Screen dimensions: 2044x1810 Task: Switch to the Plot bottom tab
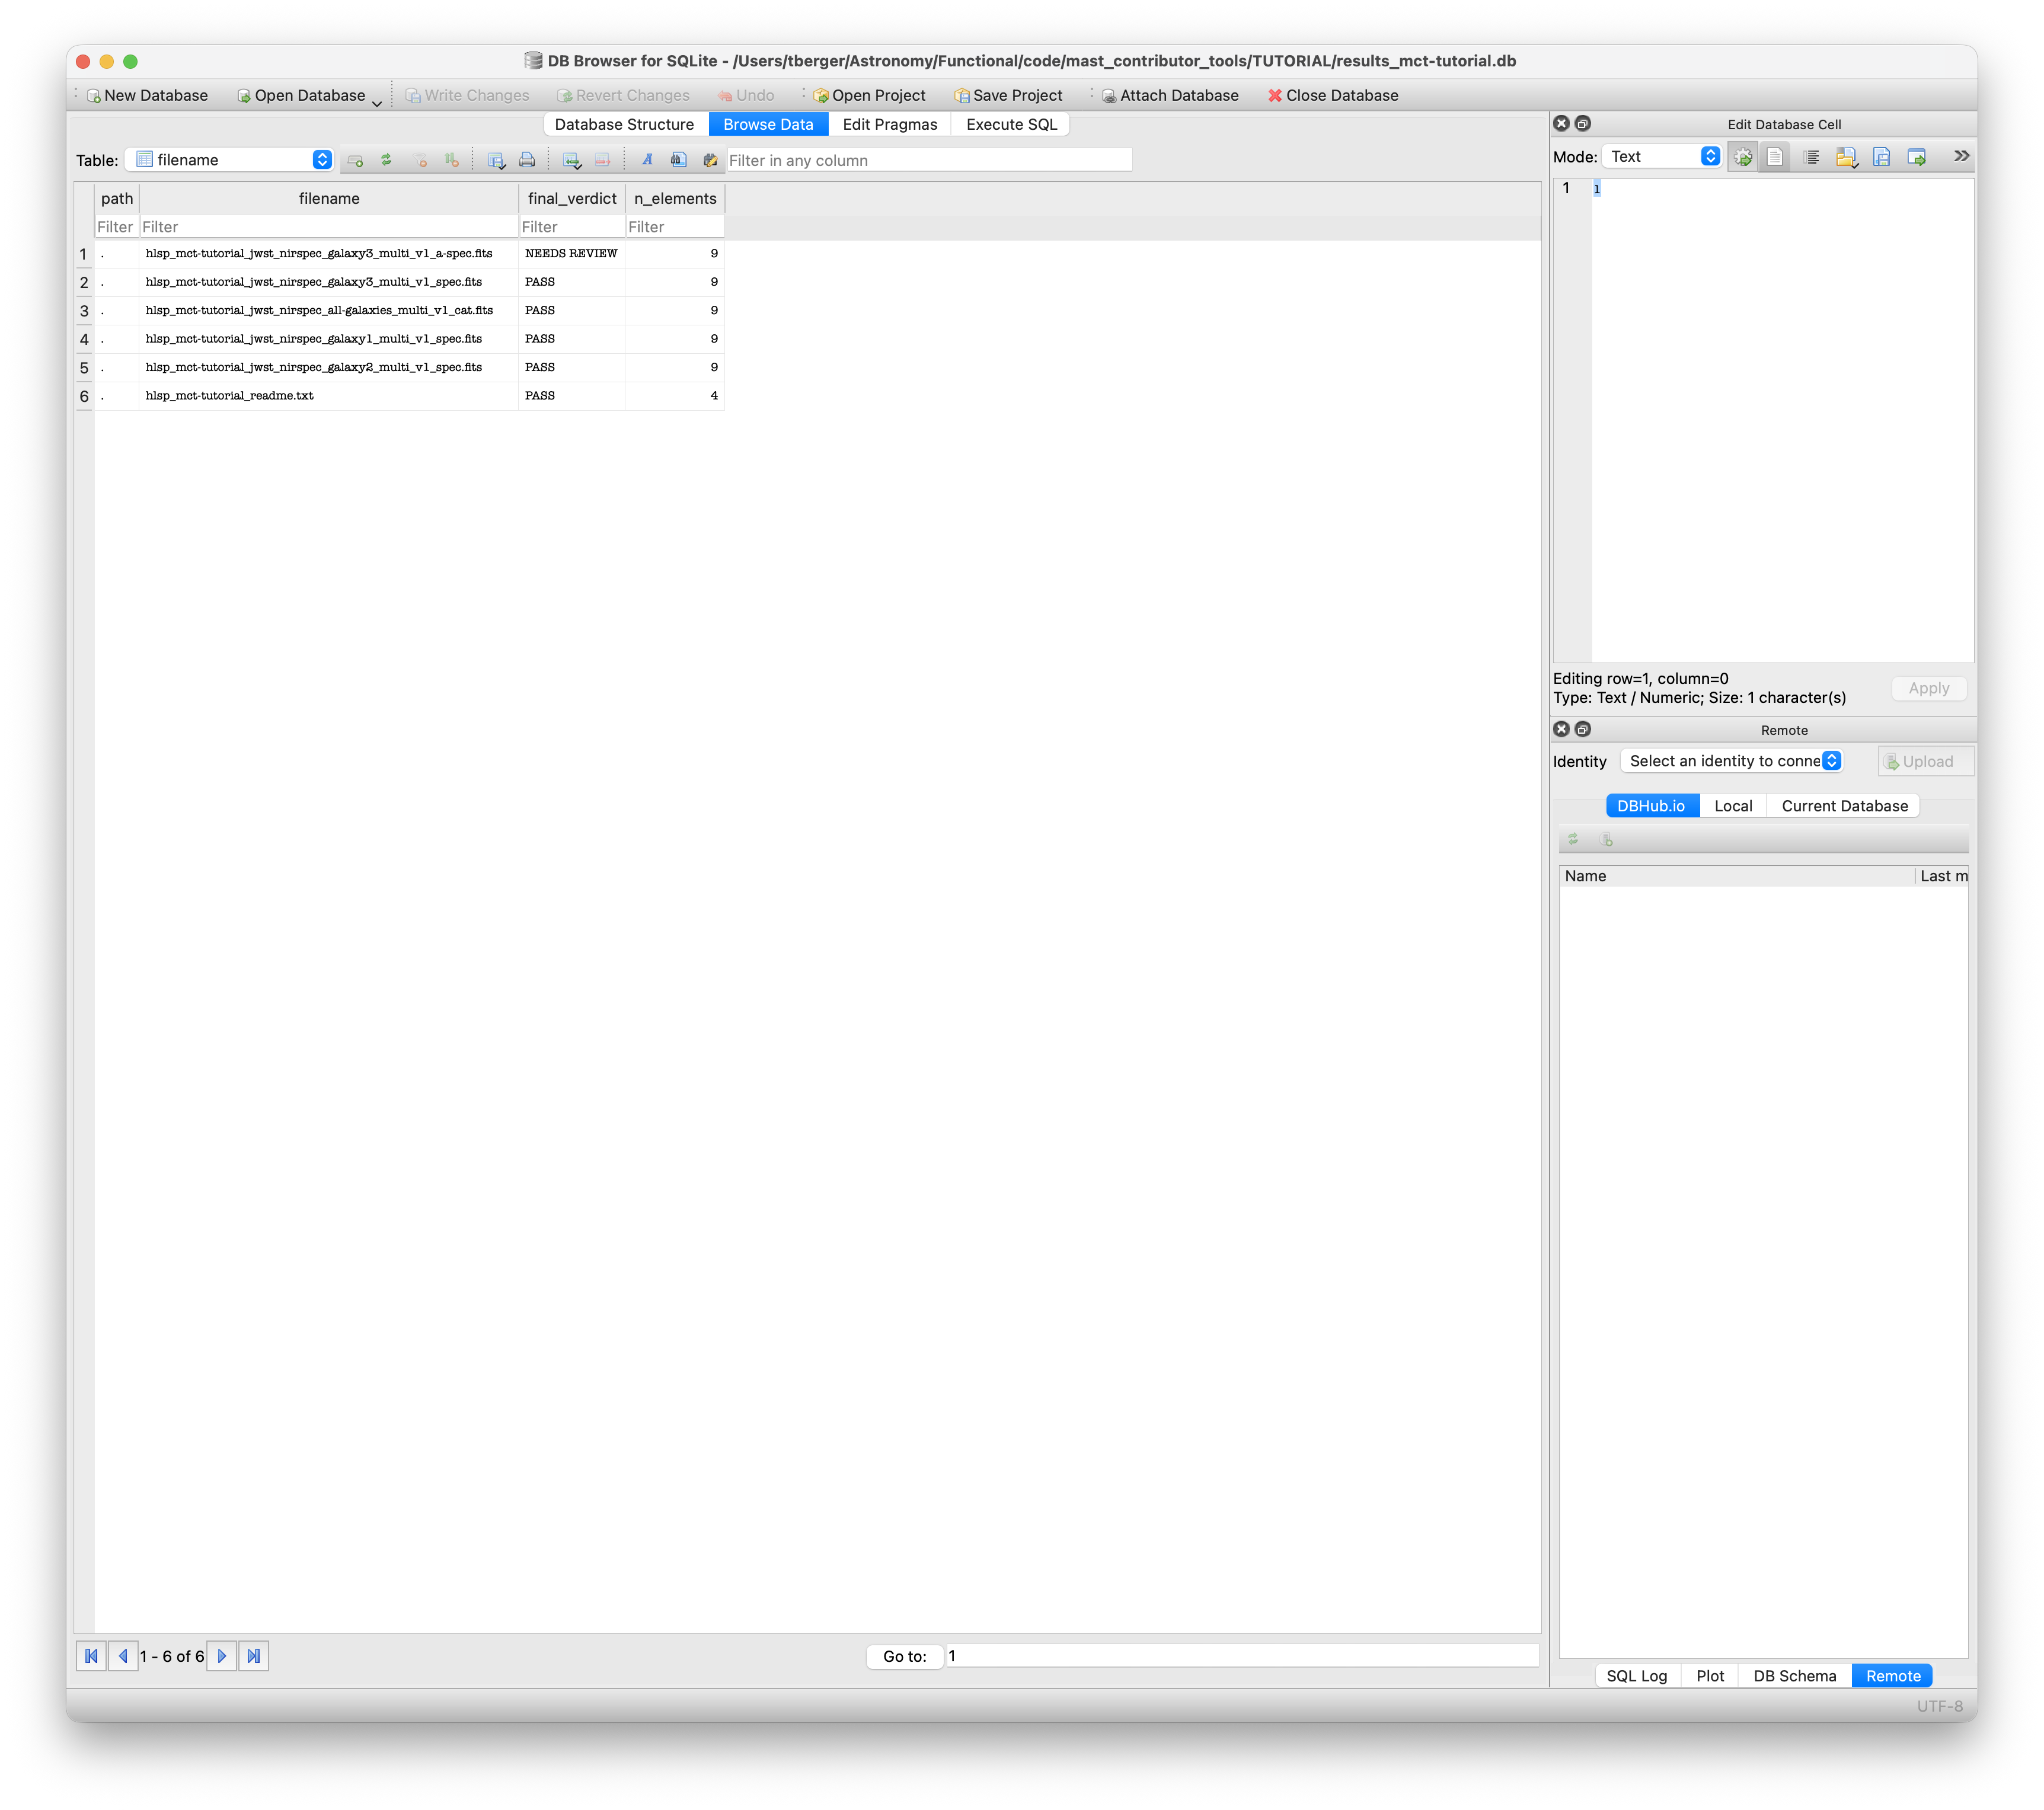1709,1676
